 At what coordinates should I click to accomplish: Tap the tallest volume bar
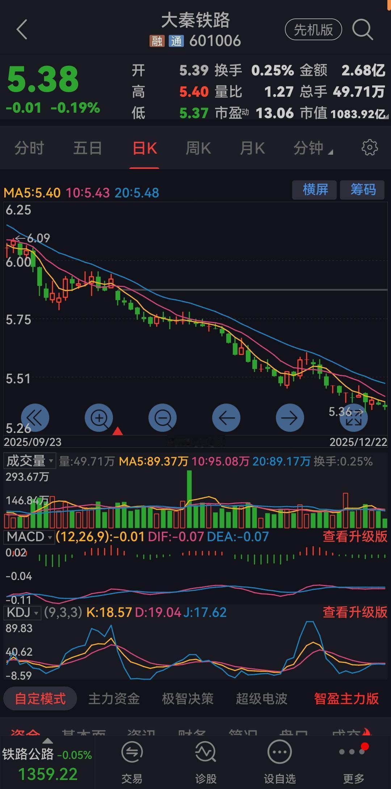[x=189, y=499]
